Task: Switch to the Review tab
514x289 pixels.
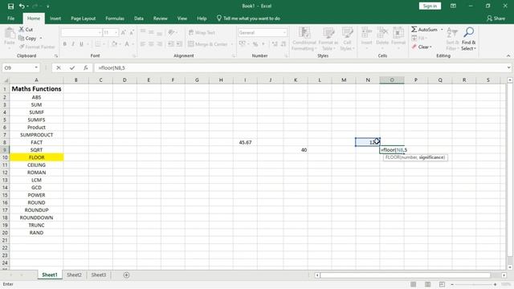Action: coord(161,18)
